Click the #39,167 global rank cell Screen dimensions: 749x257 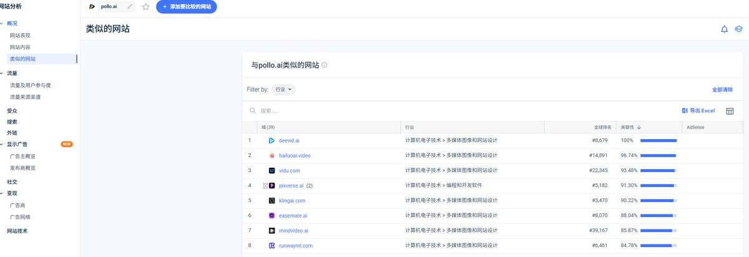(600, 230)
